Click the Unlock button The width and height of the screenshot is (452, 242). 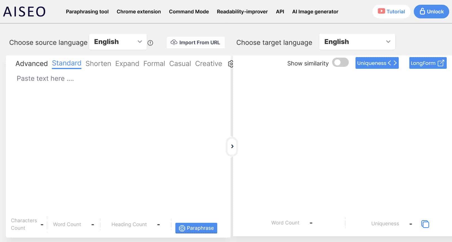[x=431, y=12]
